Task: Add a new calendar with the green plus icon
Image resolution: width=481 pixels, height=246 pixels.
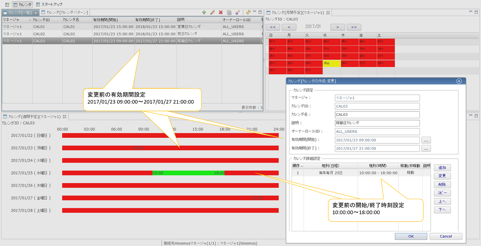Action: (204, 12)
